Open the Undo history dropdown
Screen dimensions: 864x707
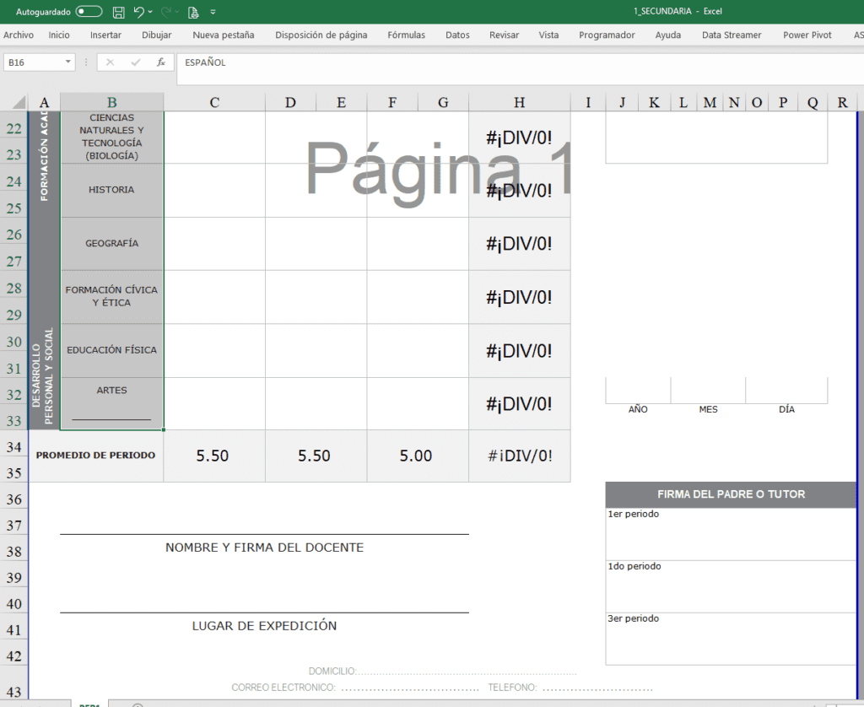(x=148, y=11)
